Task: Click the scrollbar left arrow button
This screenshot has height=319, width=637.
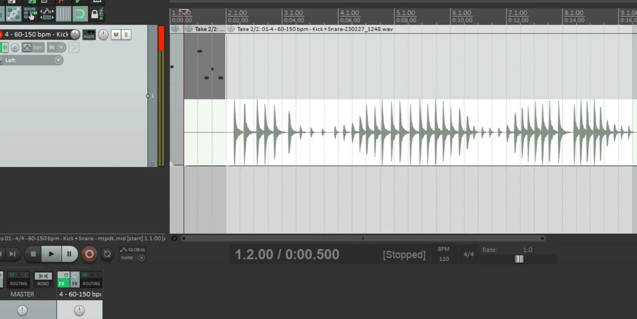Action: click(x=174, y=238)
